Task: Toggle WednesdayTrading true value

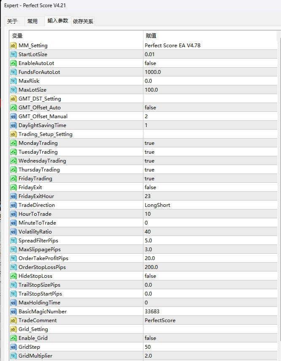Action: coord(150,161)
